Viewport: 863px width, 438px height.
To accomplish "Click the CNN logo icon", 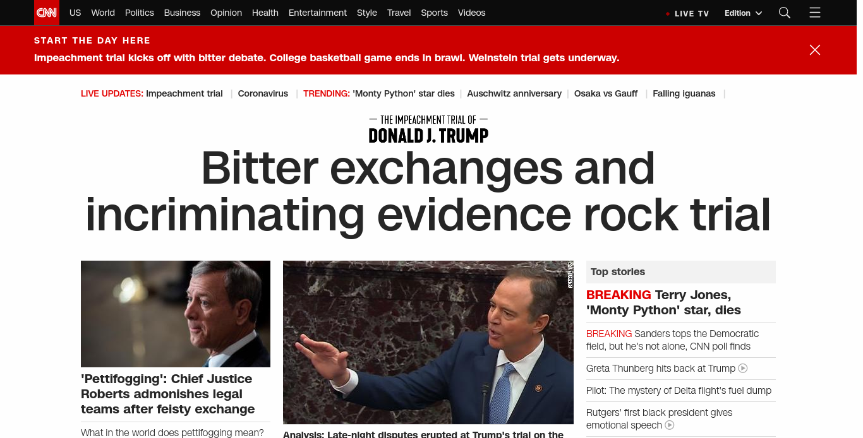I will (47, 13).
